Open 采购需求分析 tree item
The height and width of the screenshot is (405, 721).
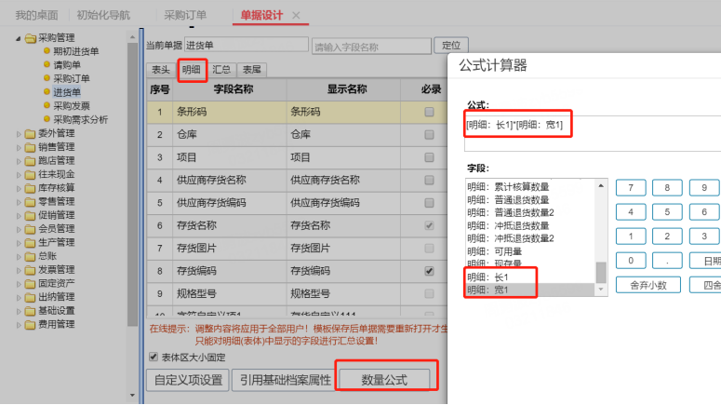coord(80,120)
